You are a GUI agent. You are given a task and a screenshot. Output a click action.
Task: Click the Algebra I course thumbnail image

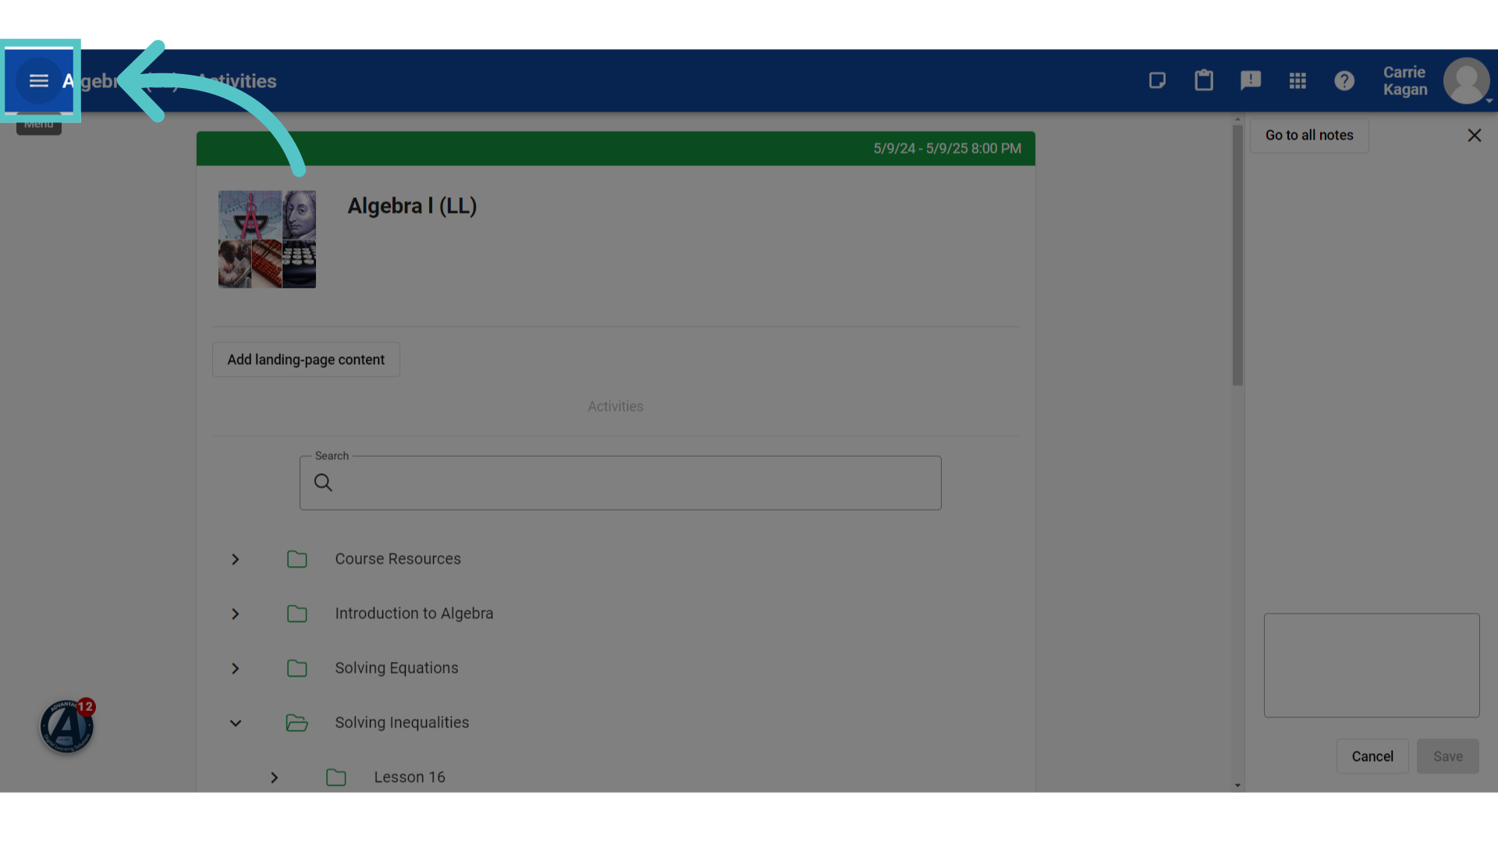[267, 239]
